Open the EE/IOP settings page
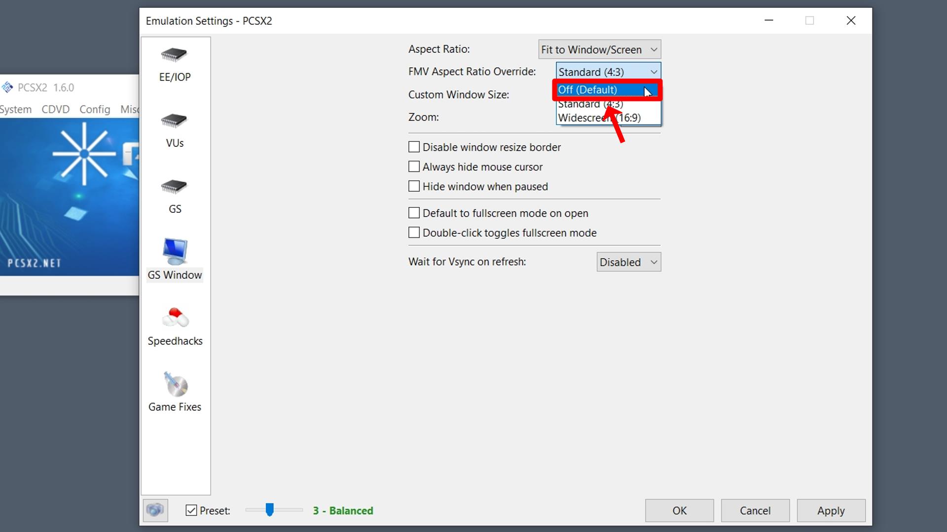This screenshot has width=947, height=532. point(175,64)
